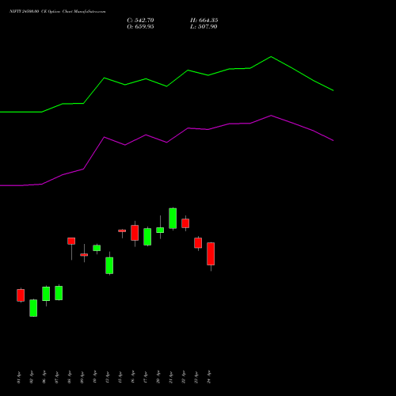Select the 02 Apr date label
This screenshot has width=396, height=396.
[31, 377]
